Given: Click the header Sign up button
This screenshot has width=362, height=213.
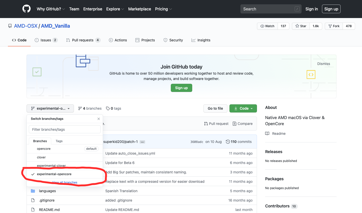Looking at the screenshot, I should click(x=331, y=9).
